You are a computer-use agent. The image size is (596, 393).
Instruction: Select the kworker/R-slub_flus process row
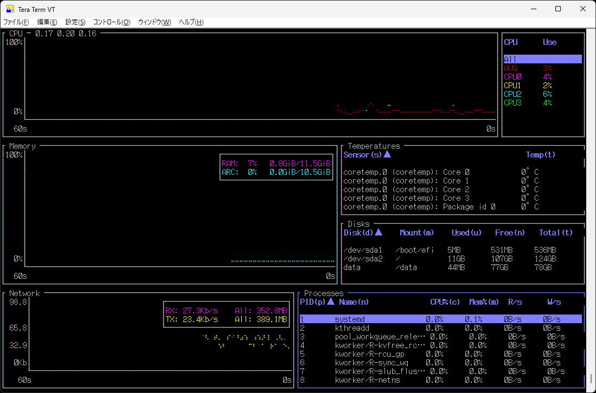click(x=441, y=371)
